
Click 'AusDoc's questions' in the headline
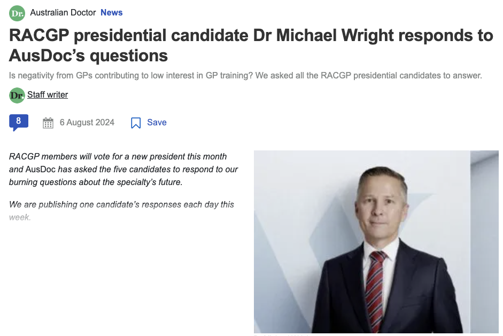(x=88, y=55)
